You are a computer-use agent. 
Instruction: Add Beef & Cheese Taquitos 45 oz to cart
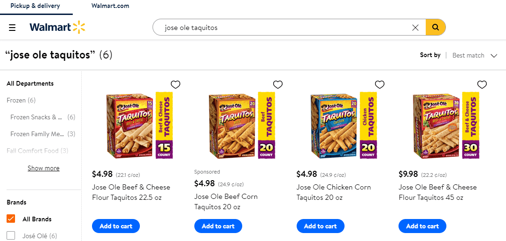[x=422, y=226]
